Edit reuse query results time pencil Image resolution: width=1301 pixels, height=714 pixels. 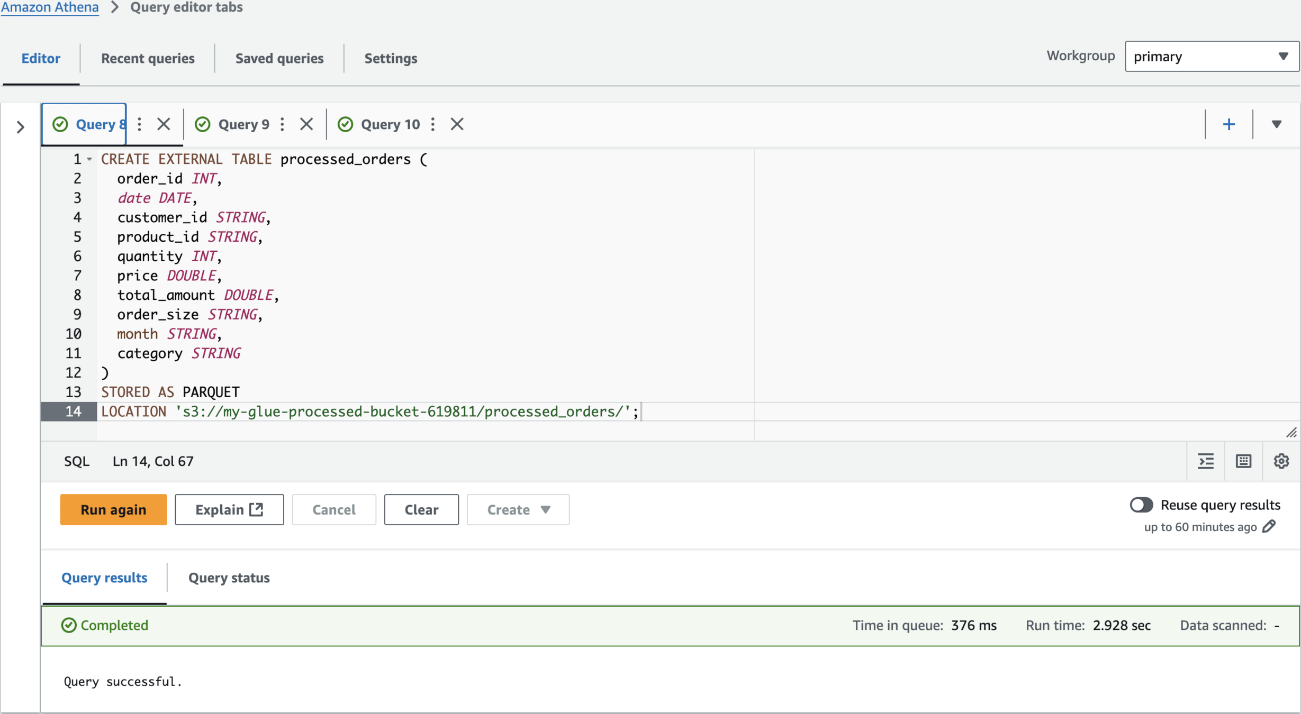(x=1269, y=527)
